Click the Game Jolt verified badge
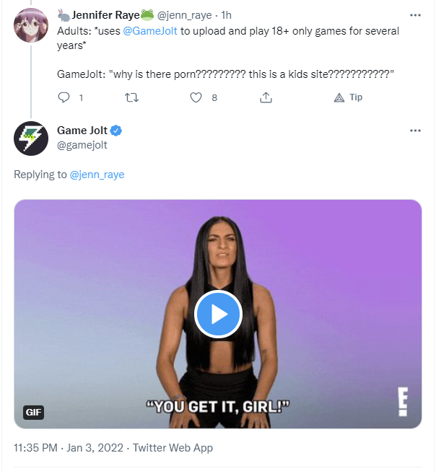436x471 pixels. (116, 131)
